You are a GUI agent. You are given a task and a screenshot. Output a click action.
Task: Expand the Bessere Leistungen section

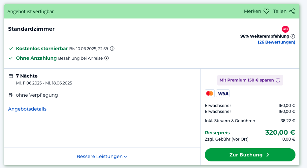[102, 156]
